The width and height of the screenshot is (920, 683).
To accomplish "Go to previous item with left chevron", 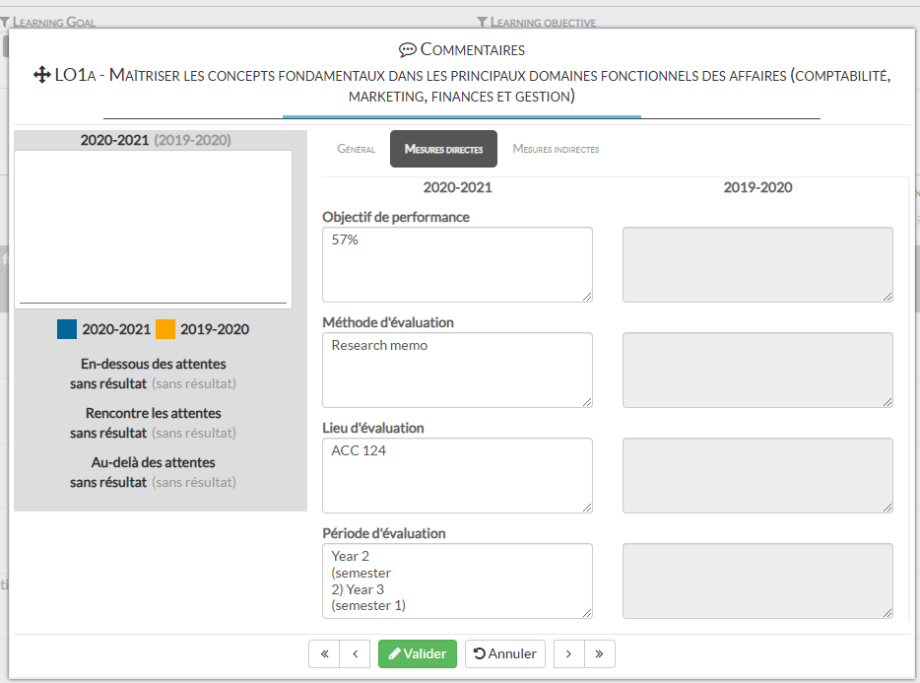I will pyautogui.click(x=355, y=653).
